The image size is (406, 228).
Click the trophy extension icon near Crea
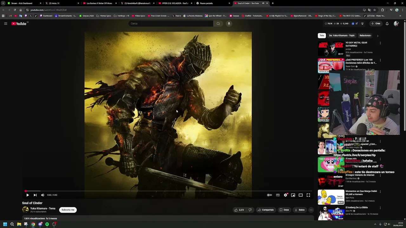(x=362, y=23)
